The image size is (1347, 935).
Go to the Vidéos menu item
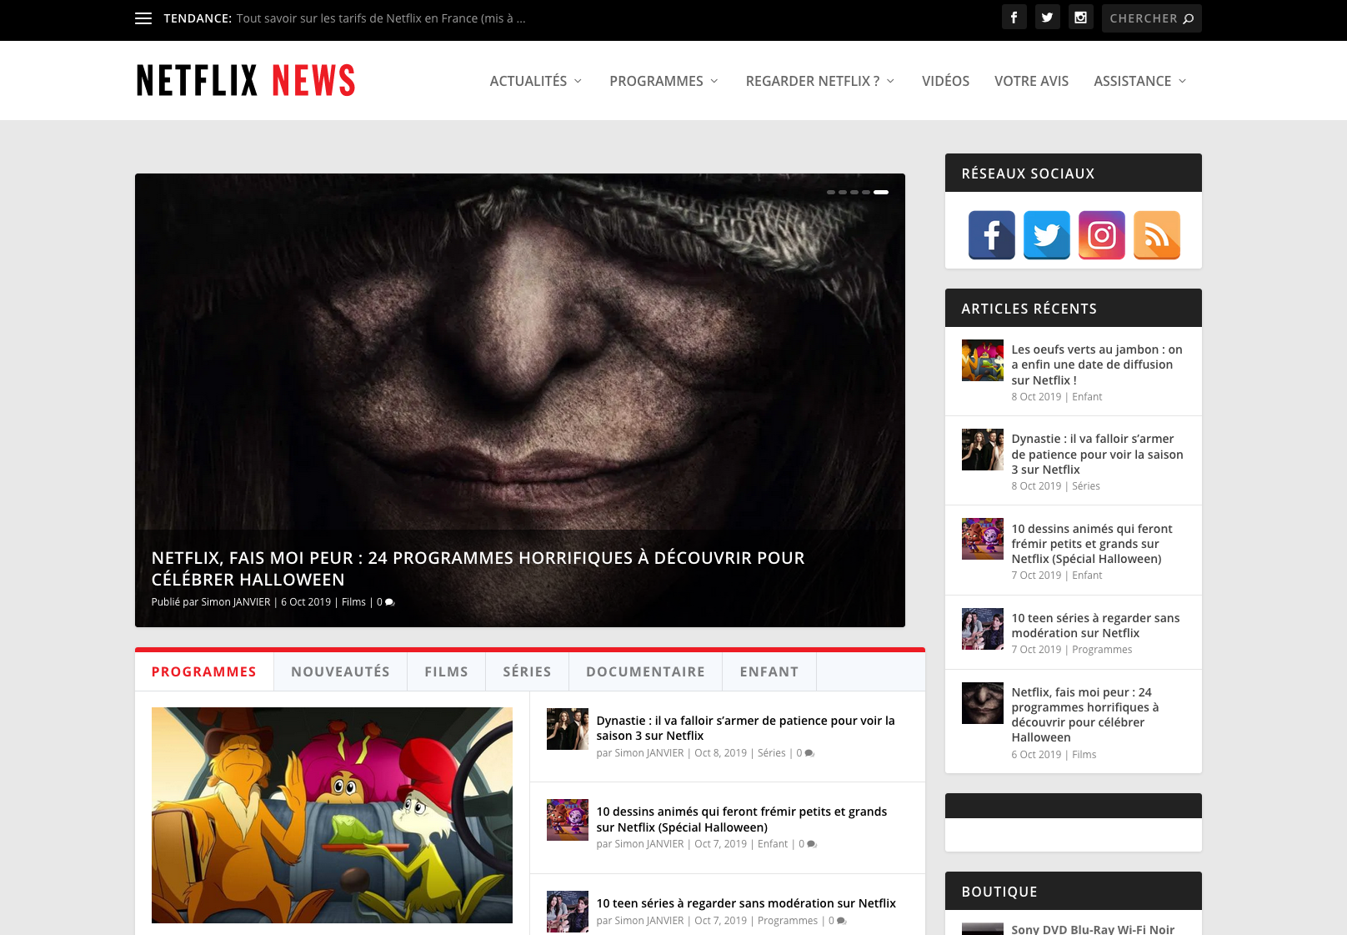point(945,81)
